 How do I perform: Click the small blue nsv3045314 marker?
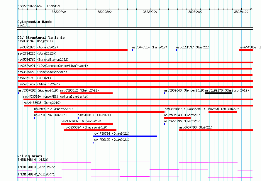click(x=133, y=50)
